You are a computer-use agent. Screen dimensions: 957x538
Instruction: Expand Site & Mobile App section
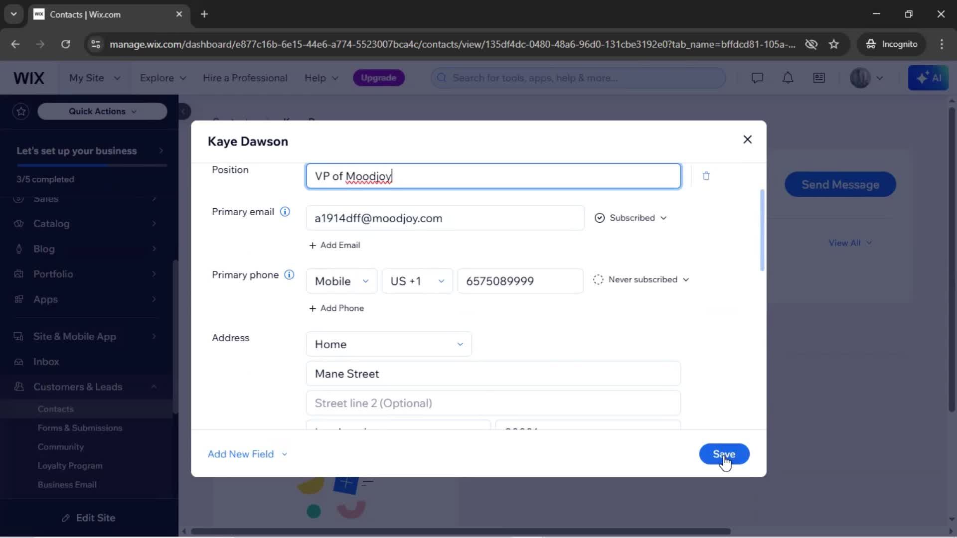pos(86,336)
